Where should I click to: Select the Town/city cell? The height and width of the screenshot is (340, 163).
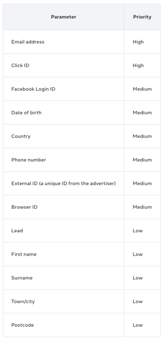[x=64, y=301]
